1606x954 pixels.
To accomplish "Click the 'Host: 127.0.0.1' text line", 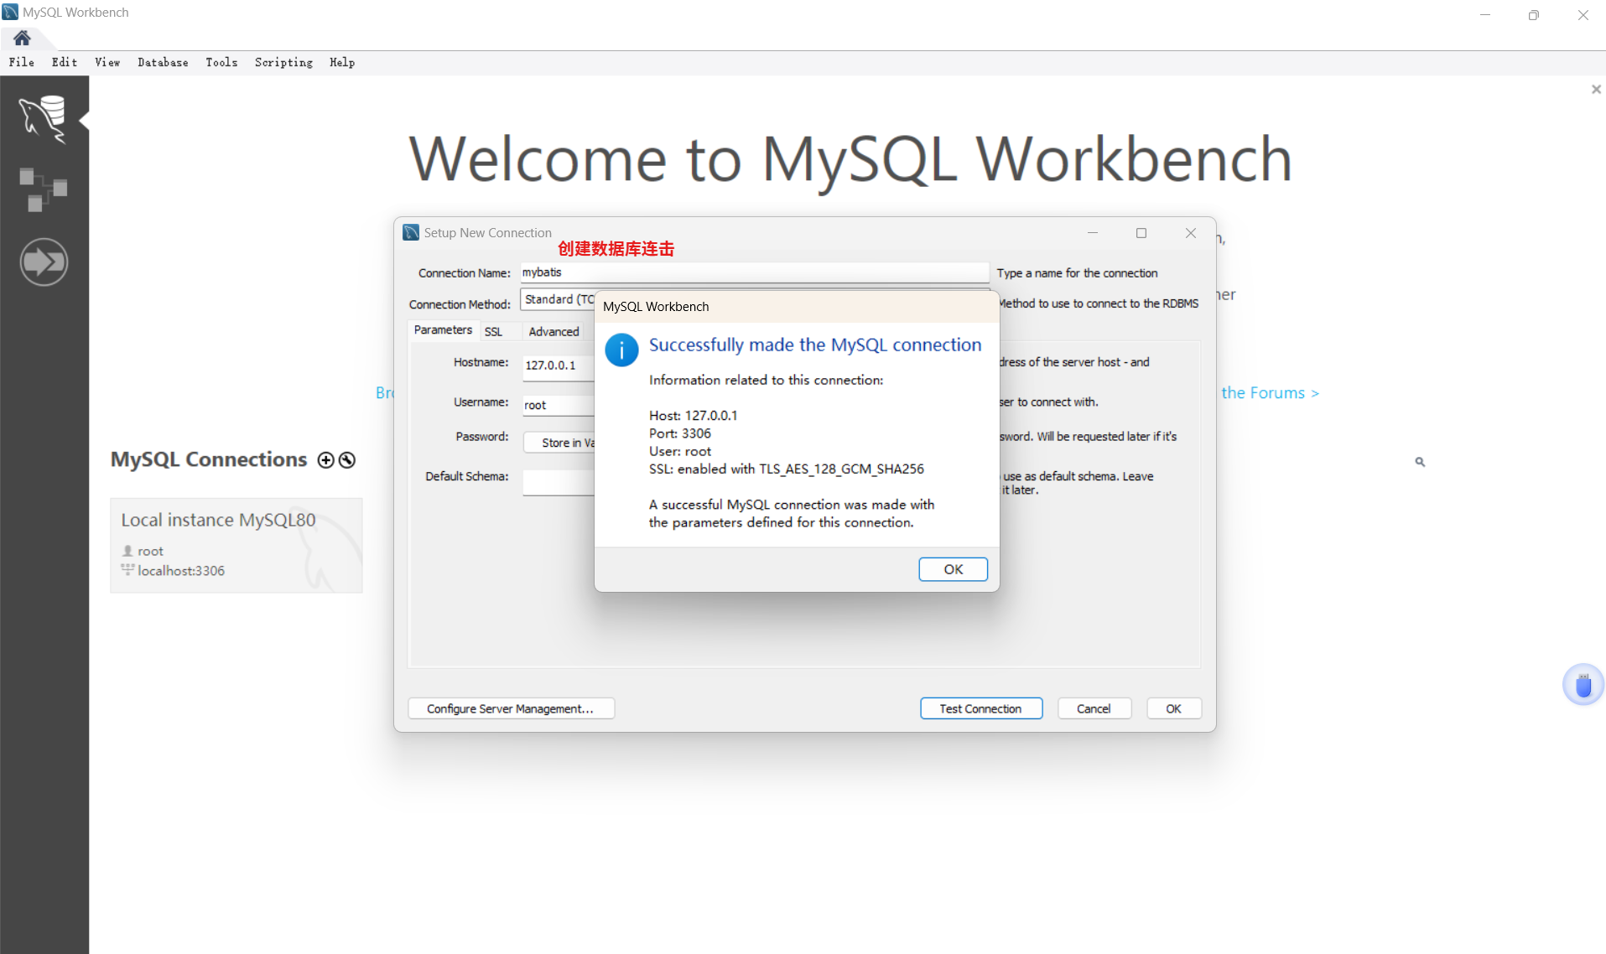I will click(x=694, y=416).
